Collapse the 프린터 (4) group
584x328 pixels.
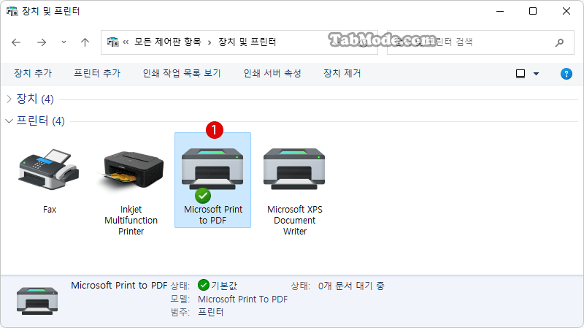point(9,121)
